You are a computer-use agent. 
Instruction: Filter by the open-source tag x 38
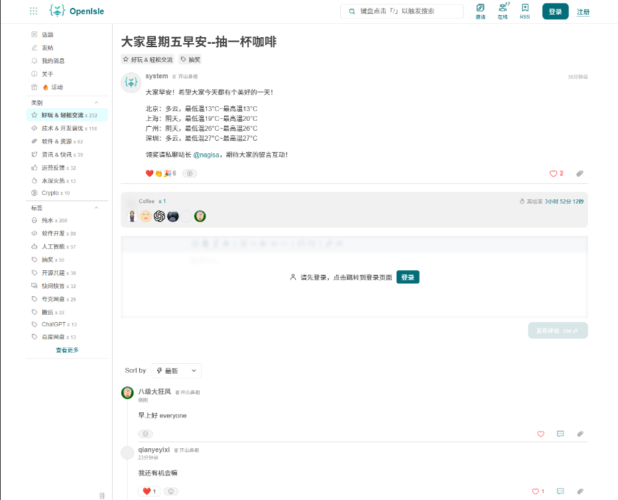(x=67, y=273)
